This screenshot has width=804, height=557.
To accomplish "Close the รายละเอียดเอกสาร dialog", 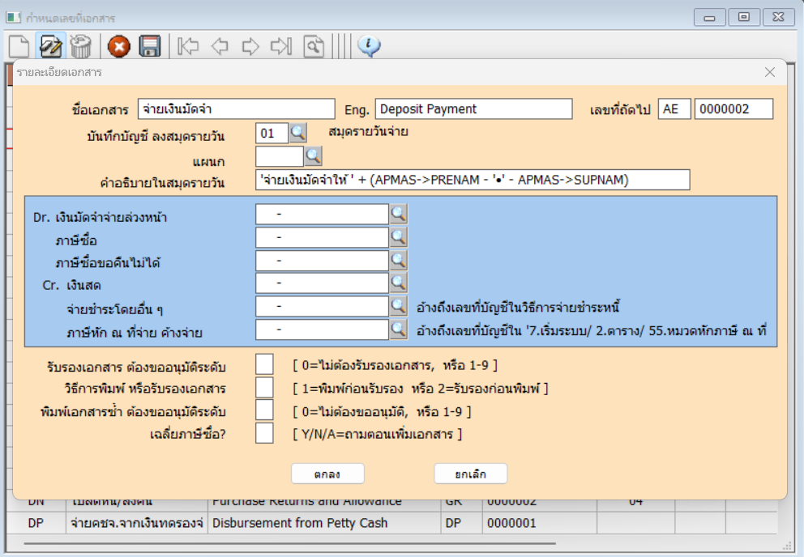I will click(770, 72).
